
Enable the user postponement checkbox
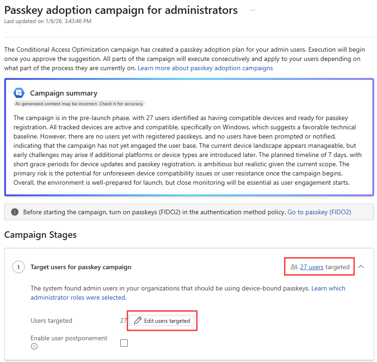point(124,343)
